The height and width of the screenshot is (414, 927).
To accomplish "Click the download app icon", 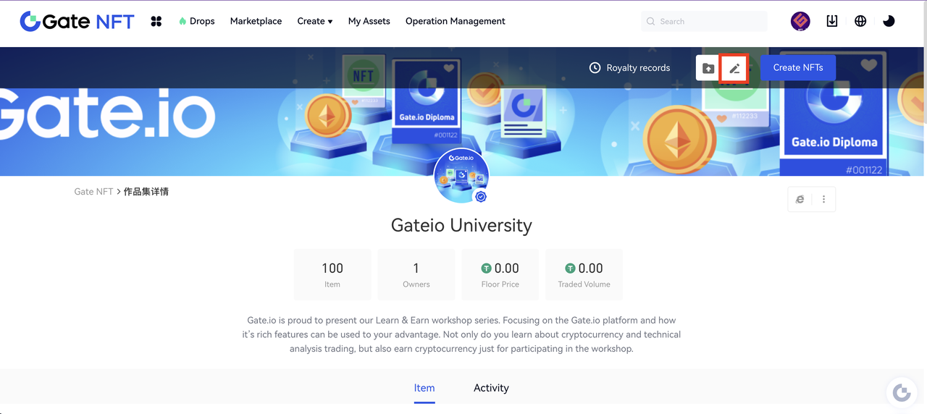I will click(x=832, y=21).
